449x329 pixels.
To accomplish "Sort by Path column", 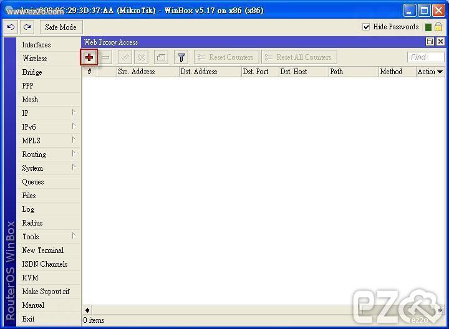I will (x=354, y=72).
